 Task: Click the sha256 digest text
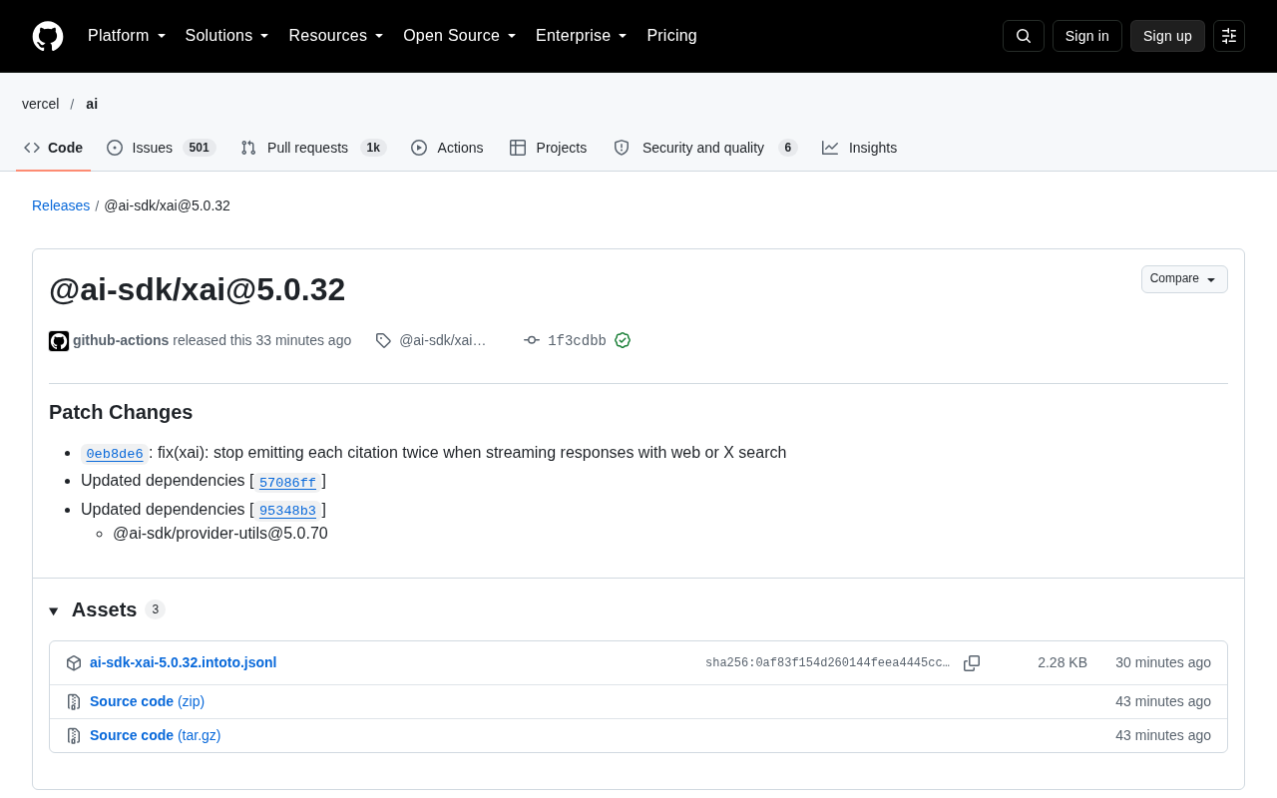(x=828, y=663)
